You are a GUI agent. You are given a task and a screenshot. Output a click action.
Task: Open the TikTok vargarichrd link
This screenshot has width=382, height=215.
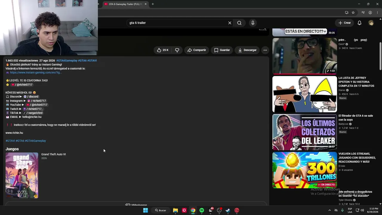[33, 113]
